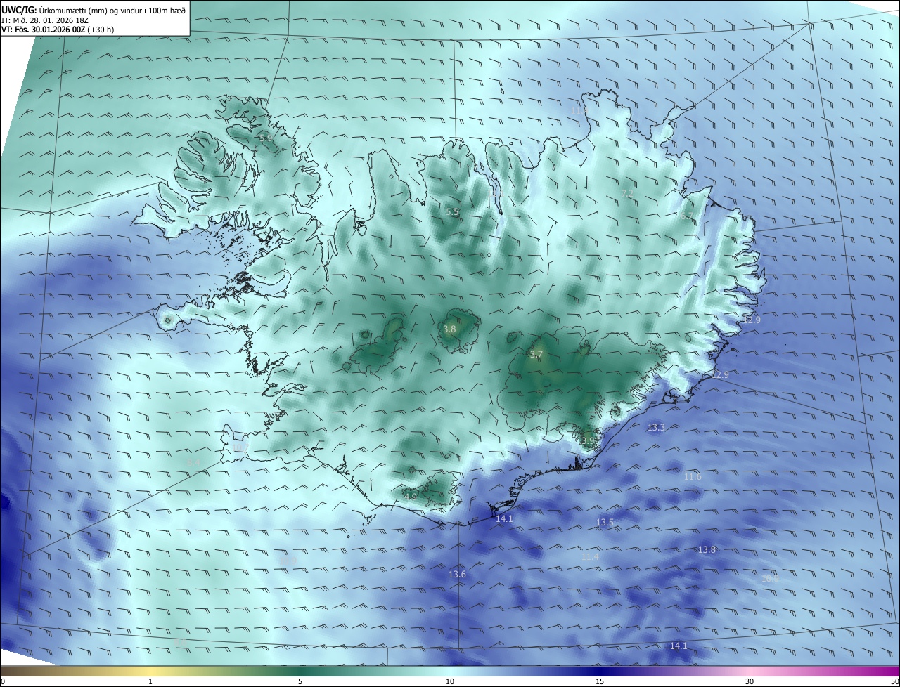Click the '50' tick on the colour scale
The image size is (900, 687).
tap(894, 681)
